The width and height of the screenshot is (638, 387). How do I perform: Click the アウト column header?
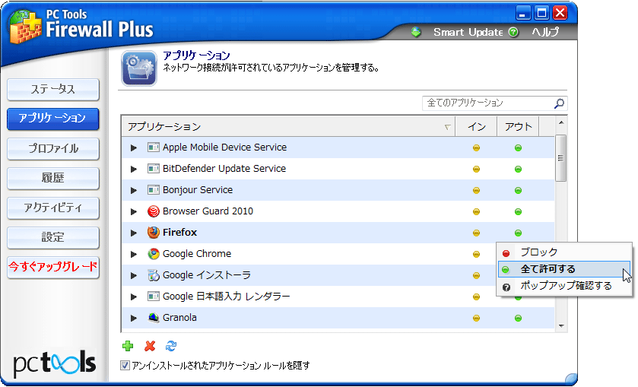click(x=518, y=126)
